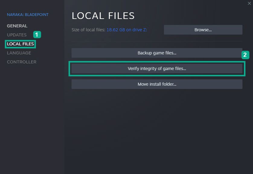Image resolution: width=253 pixels, height=174 pixels.
Task: Go to the Language tab
Action: 19,53
